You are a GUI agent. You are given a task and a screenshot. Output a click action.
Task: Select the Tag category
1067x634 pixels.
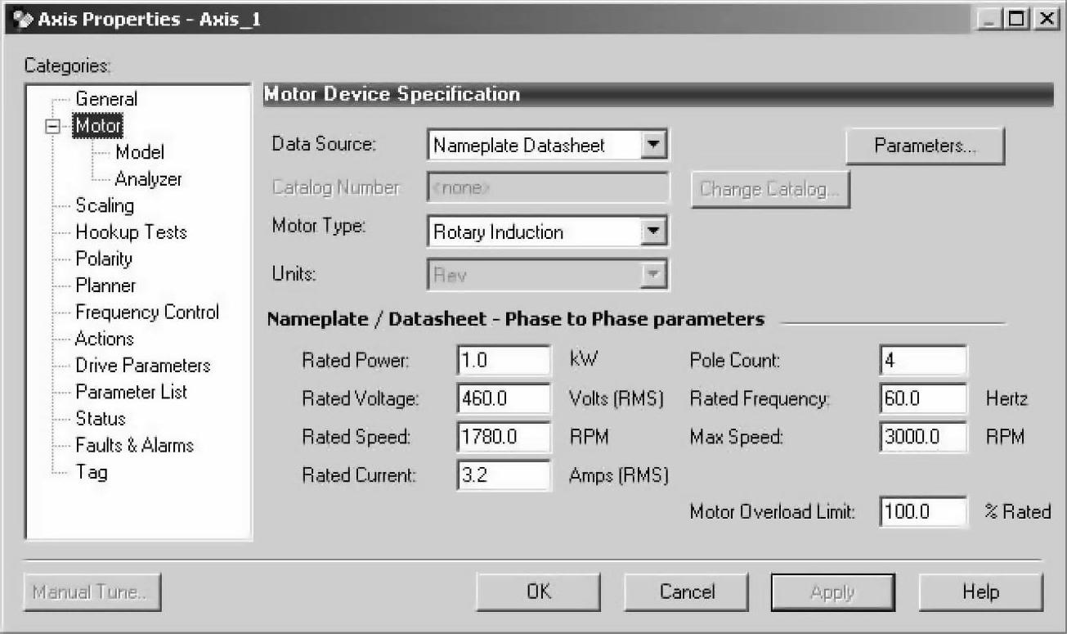[x=92, y=472]
